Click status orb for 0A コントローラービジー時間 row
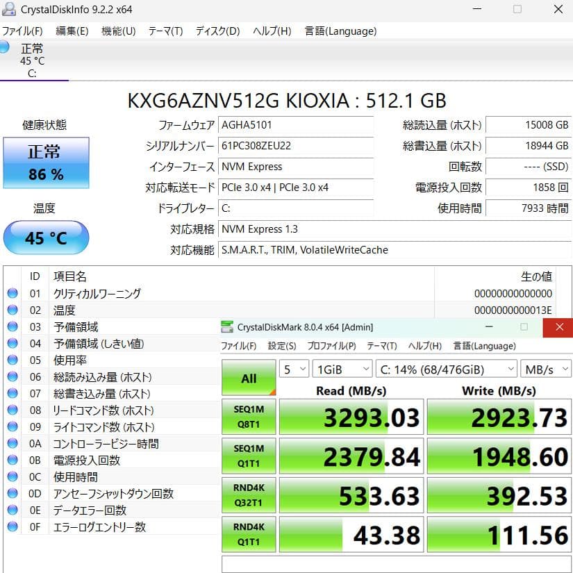Viewport: 573px width, 573px height. pyautogui.click(x=13, y=443)
